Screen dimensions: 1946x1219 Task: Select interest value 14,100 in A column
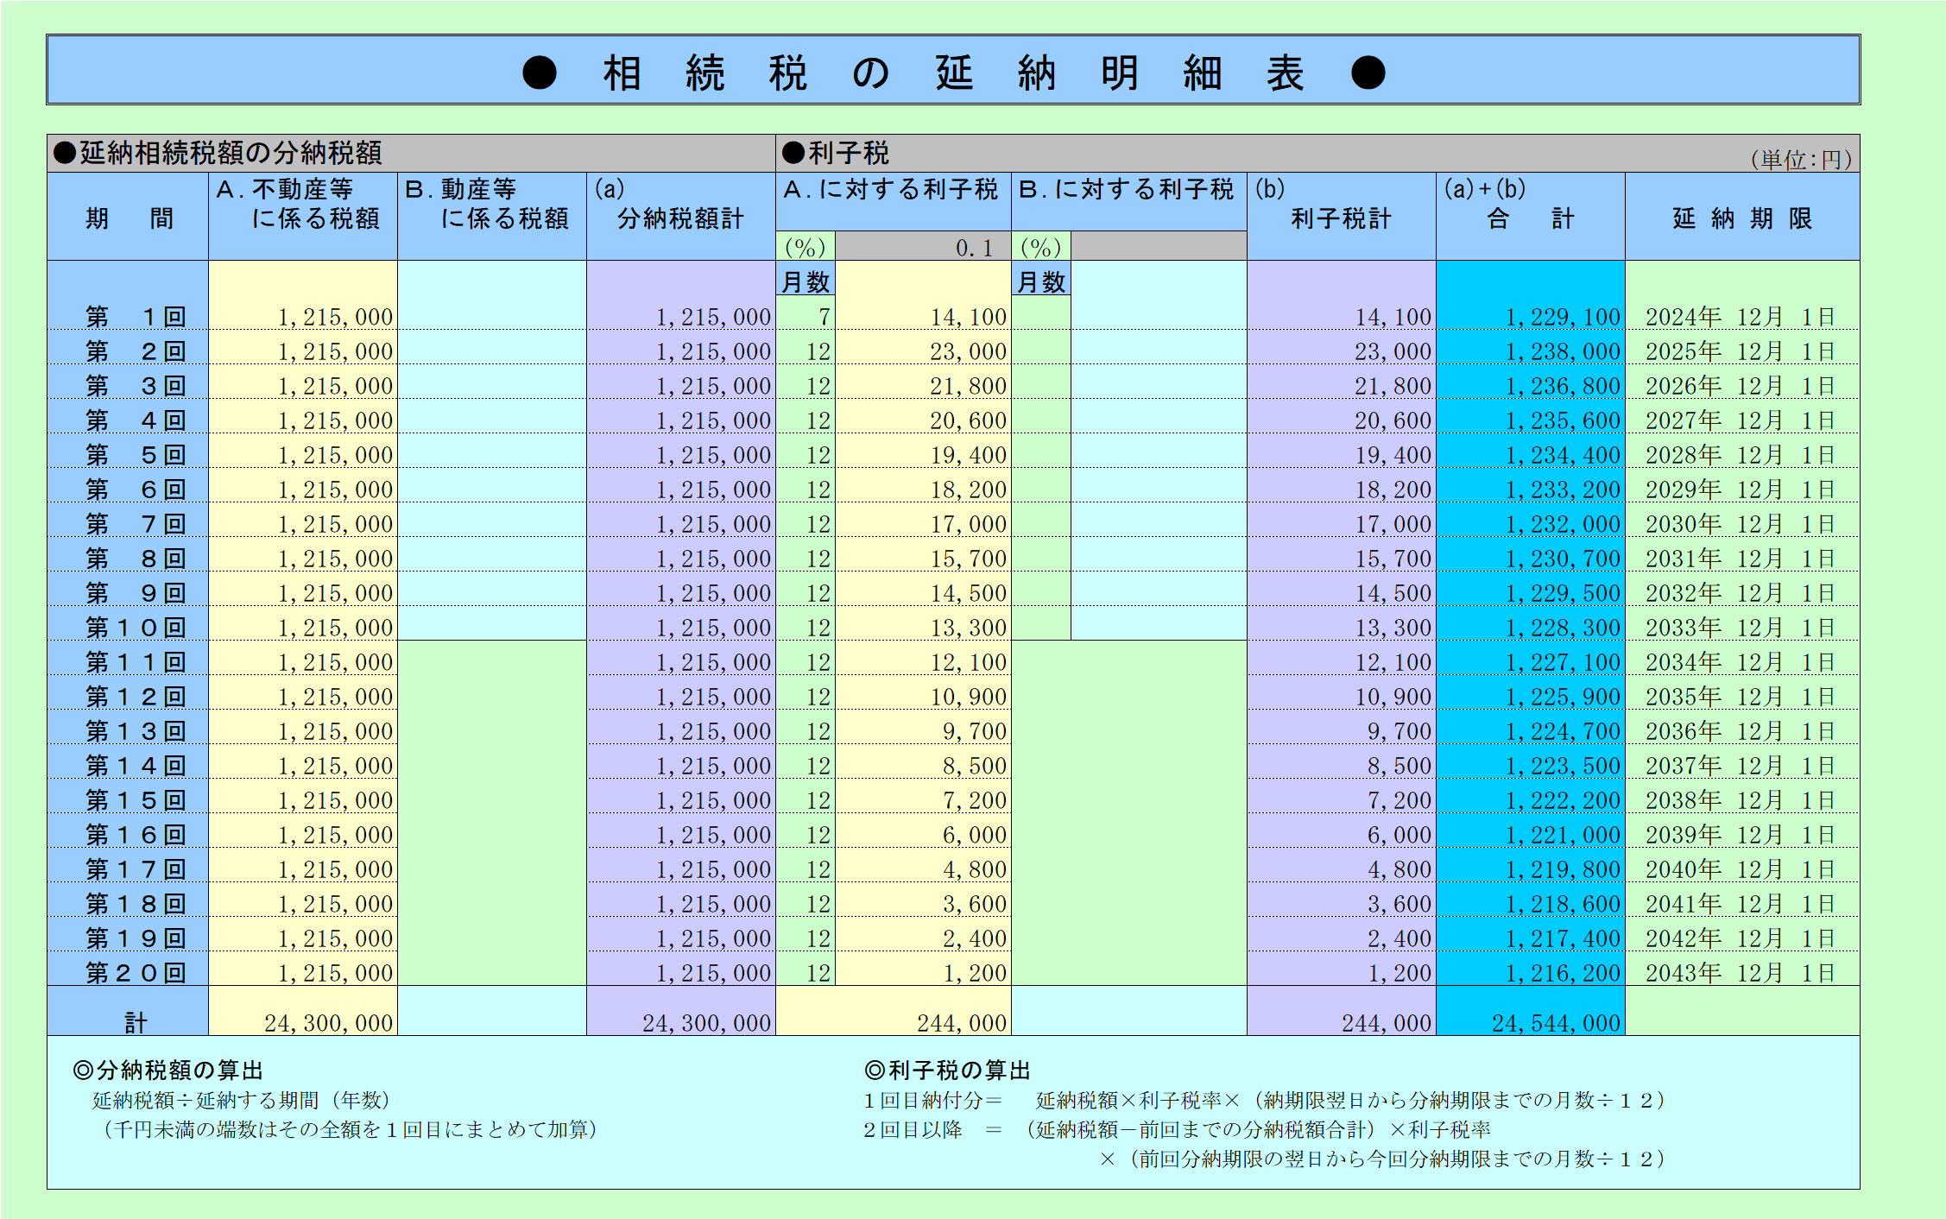(x=968, y=317)
